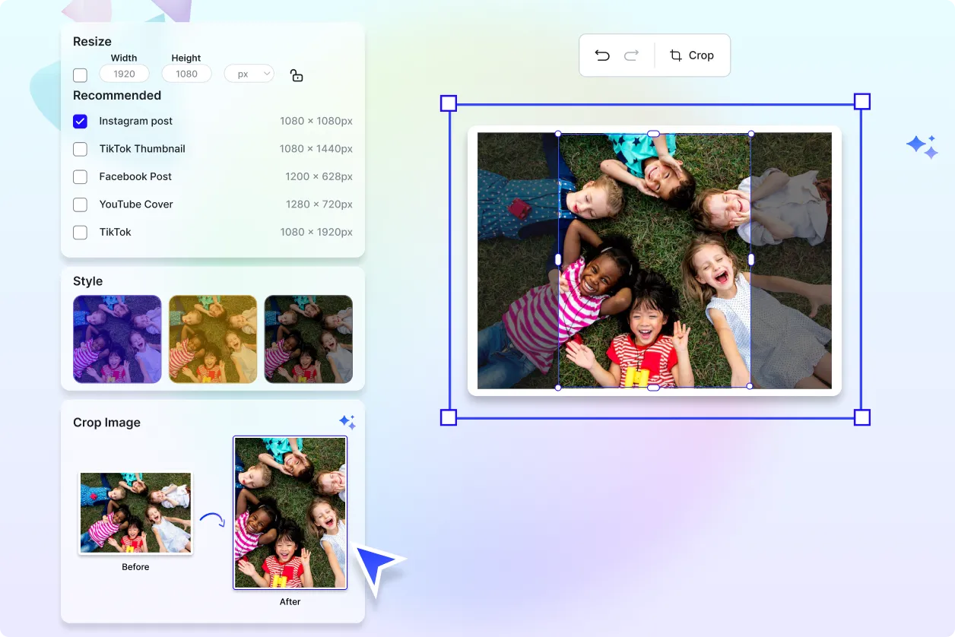Viewport: 955px width, 637px height.
Task: Click bottom-right corner handle of selection frame
Action: 861,417
